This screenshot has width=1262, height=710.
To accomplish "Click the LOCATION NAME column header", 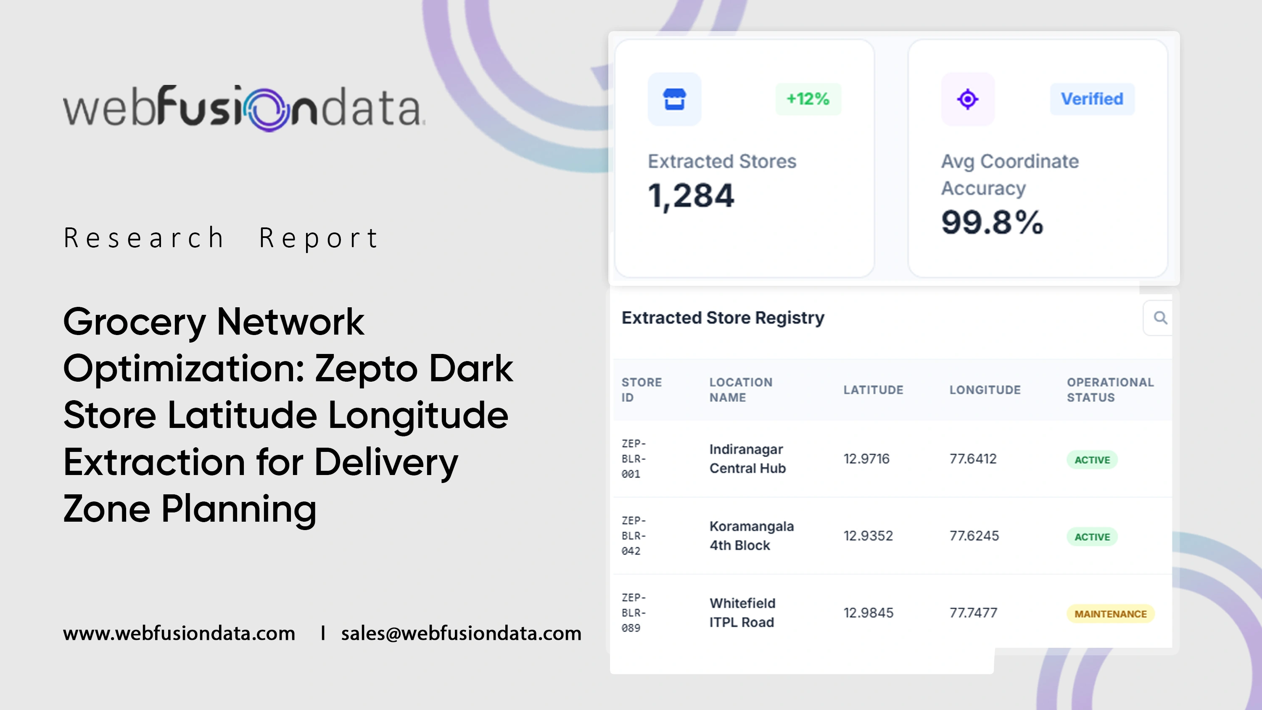I will (741, 390).
